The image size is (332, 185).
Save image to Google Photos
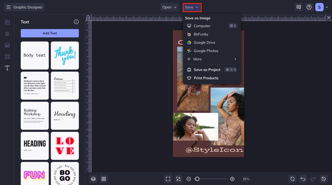coord(212,51)
